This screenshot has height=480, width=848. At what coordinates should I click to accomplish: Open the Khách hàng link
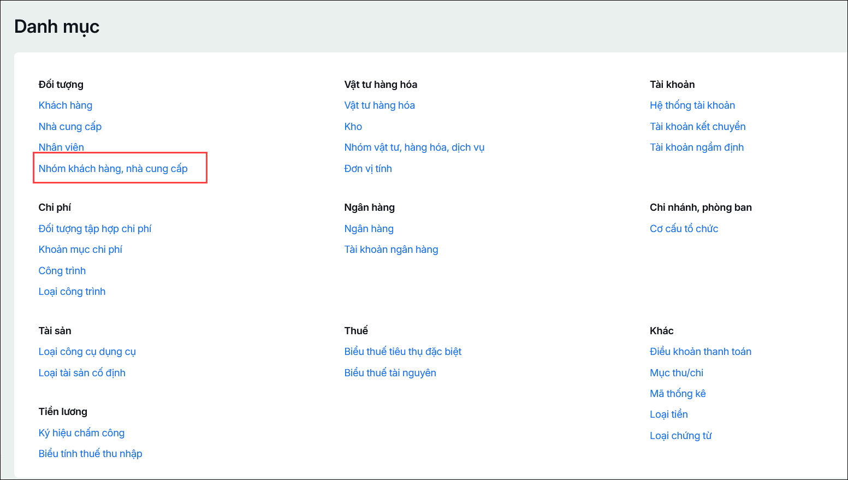click(x=66, y=105)
